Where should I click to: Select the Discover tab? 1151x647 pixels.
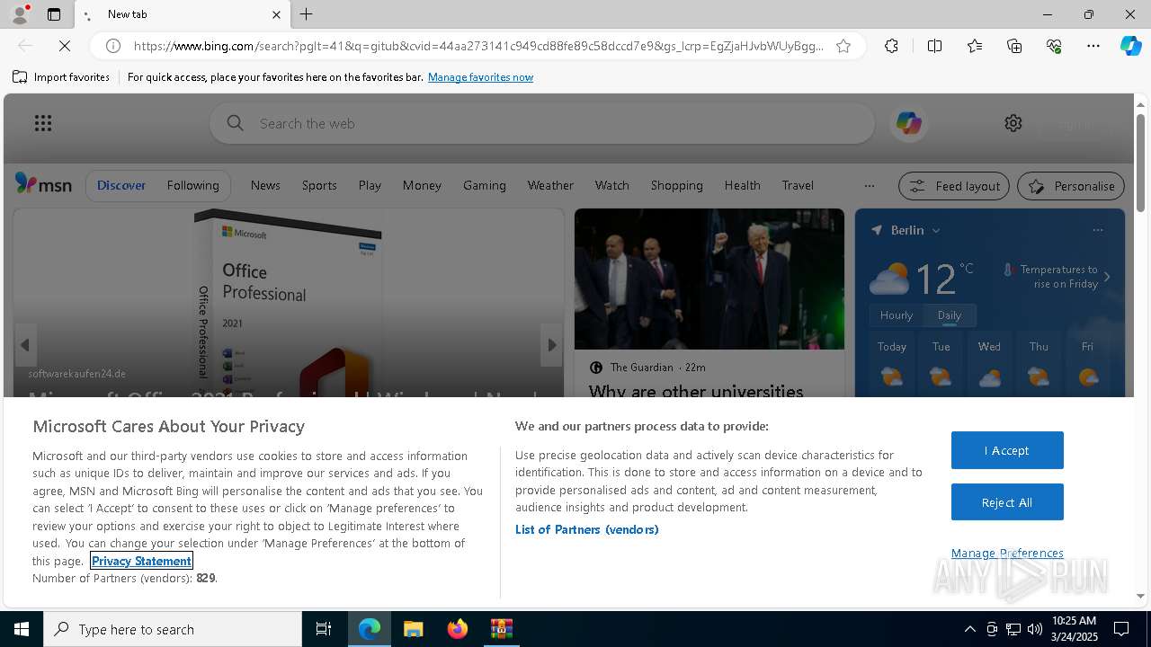(x=121, y=185)
